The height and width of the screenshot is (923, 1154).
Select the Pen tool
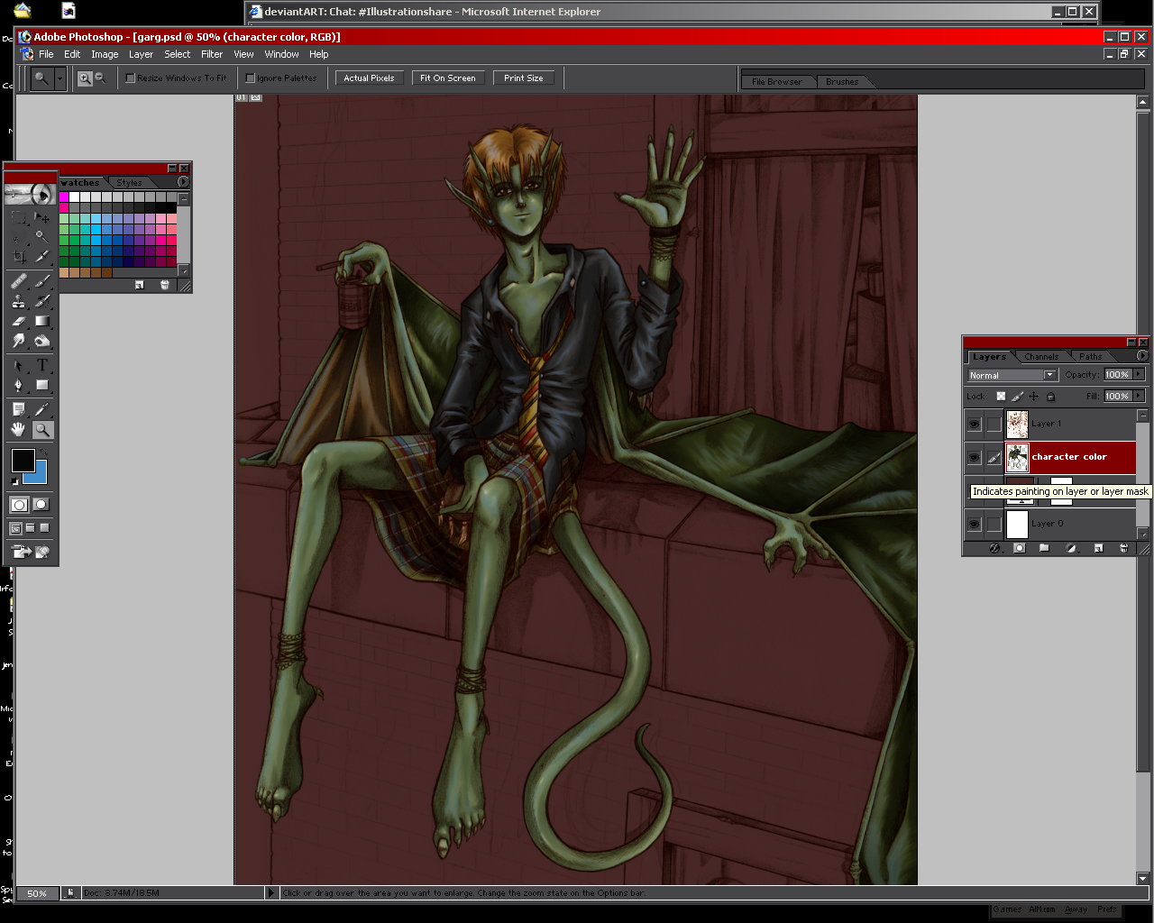coord(19,385)
